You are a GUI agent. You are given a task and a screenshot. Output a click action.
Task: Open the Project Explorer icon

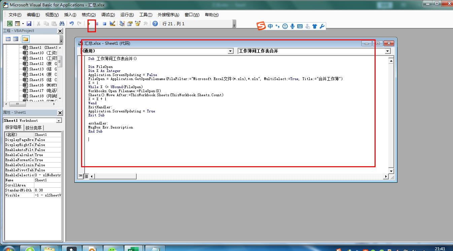[122, 24]
